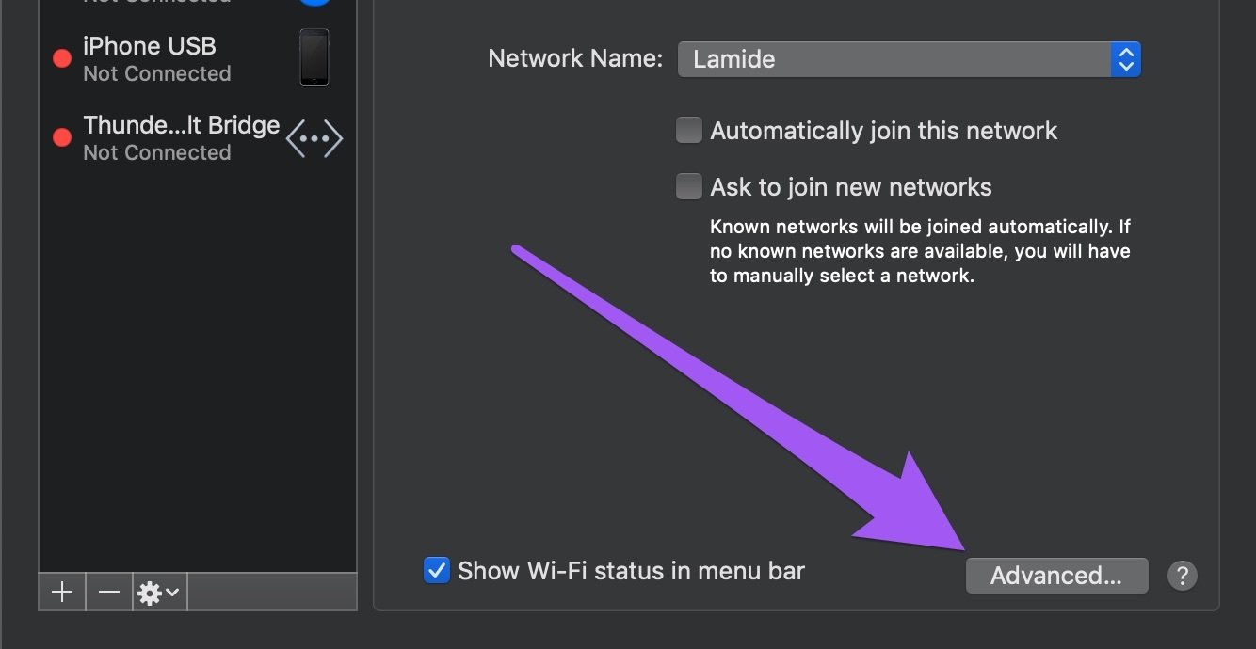Toggle Ask to join new networks
1256x649 pixels.
[689, 187]
